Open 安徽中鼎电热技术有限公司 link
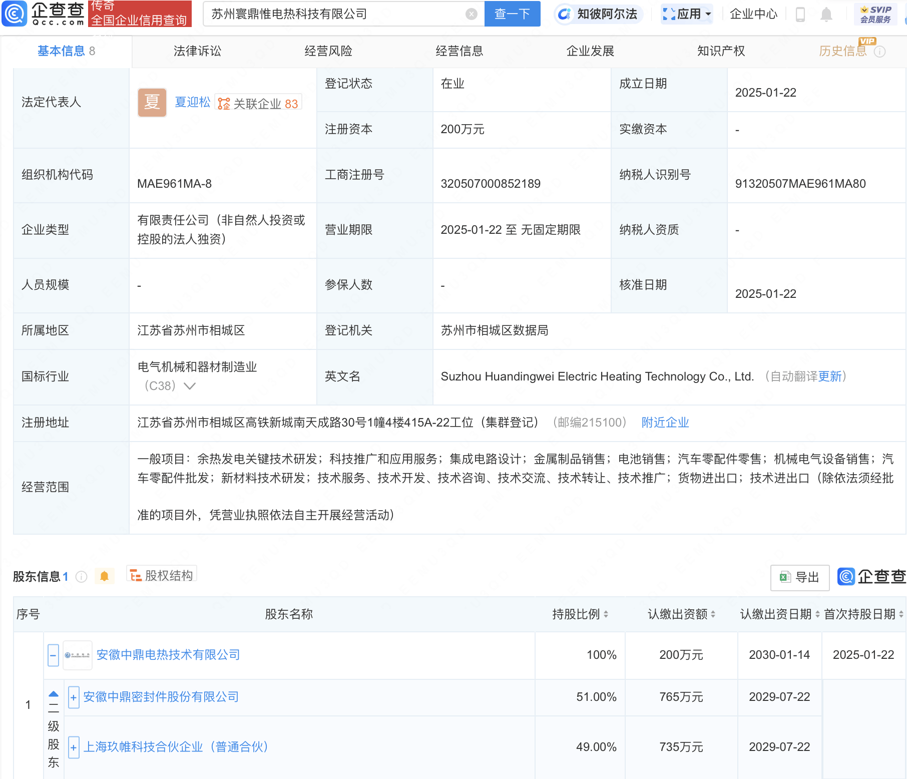This screenshot has width=907, height=779. click(x=168, y=655)
